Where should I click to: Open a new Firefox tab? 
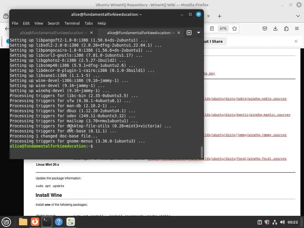click(219, 16)
